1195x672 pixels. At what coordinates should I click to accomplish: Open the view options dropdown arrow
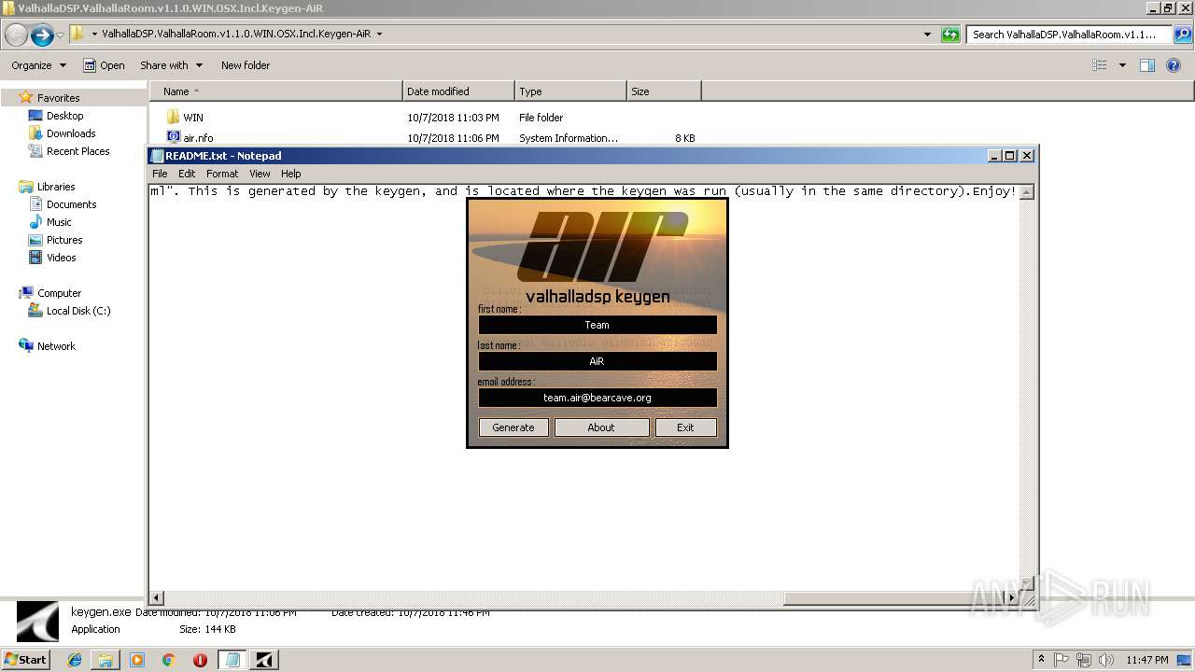1122,65
